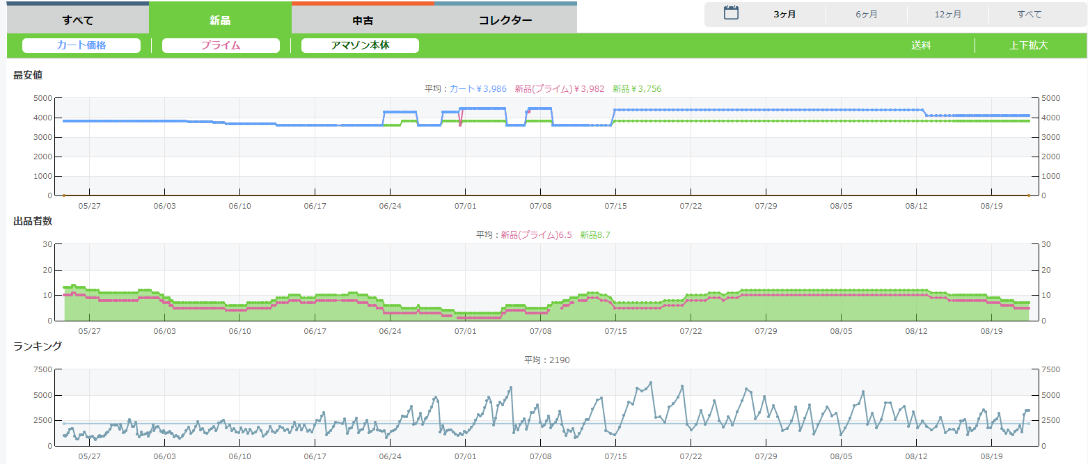Screen dimensions: 1088x464
Task: Open the コレクター tab
Action: (505, 20)
